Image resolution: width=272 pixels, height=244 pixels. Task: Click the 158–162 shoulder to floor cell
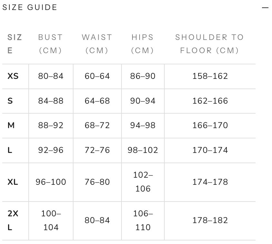tap(210, 76)
